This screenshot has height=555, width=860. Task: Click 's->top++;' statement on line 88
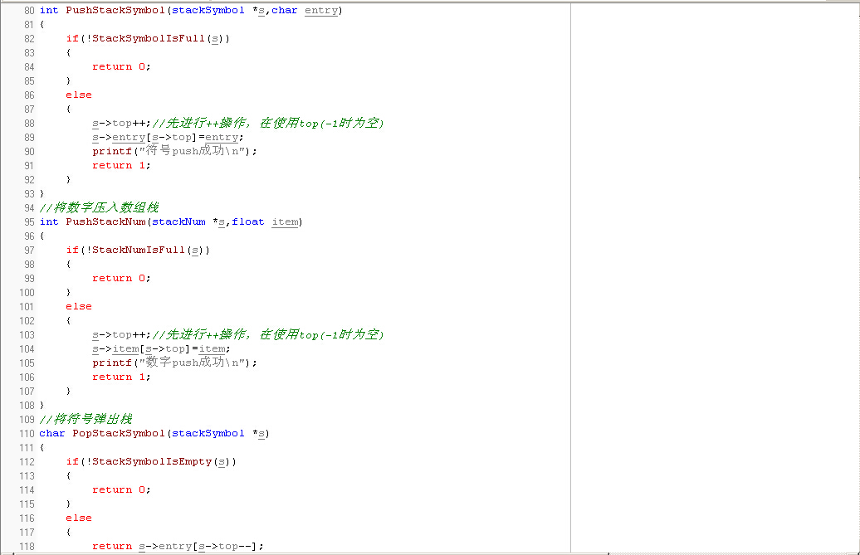121,124
